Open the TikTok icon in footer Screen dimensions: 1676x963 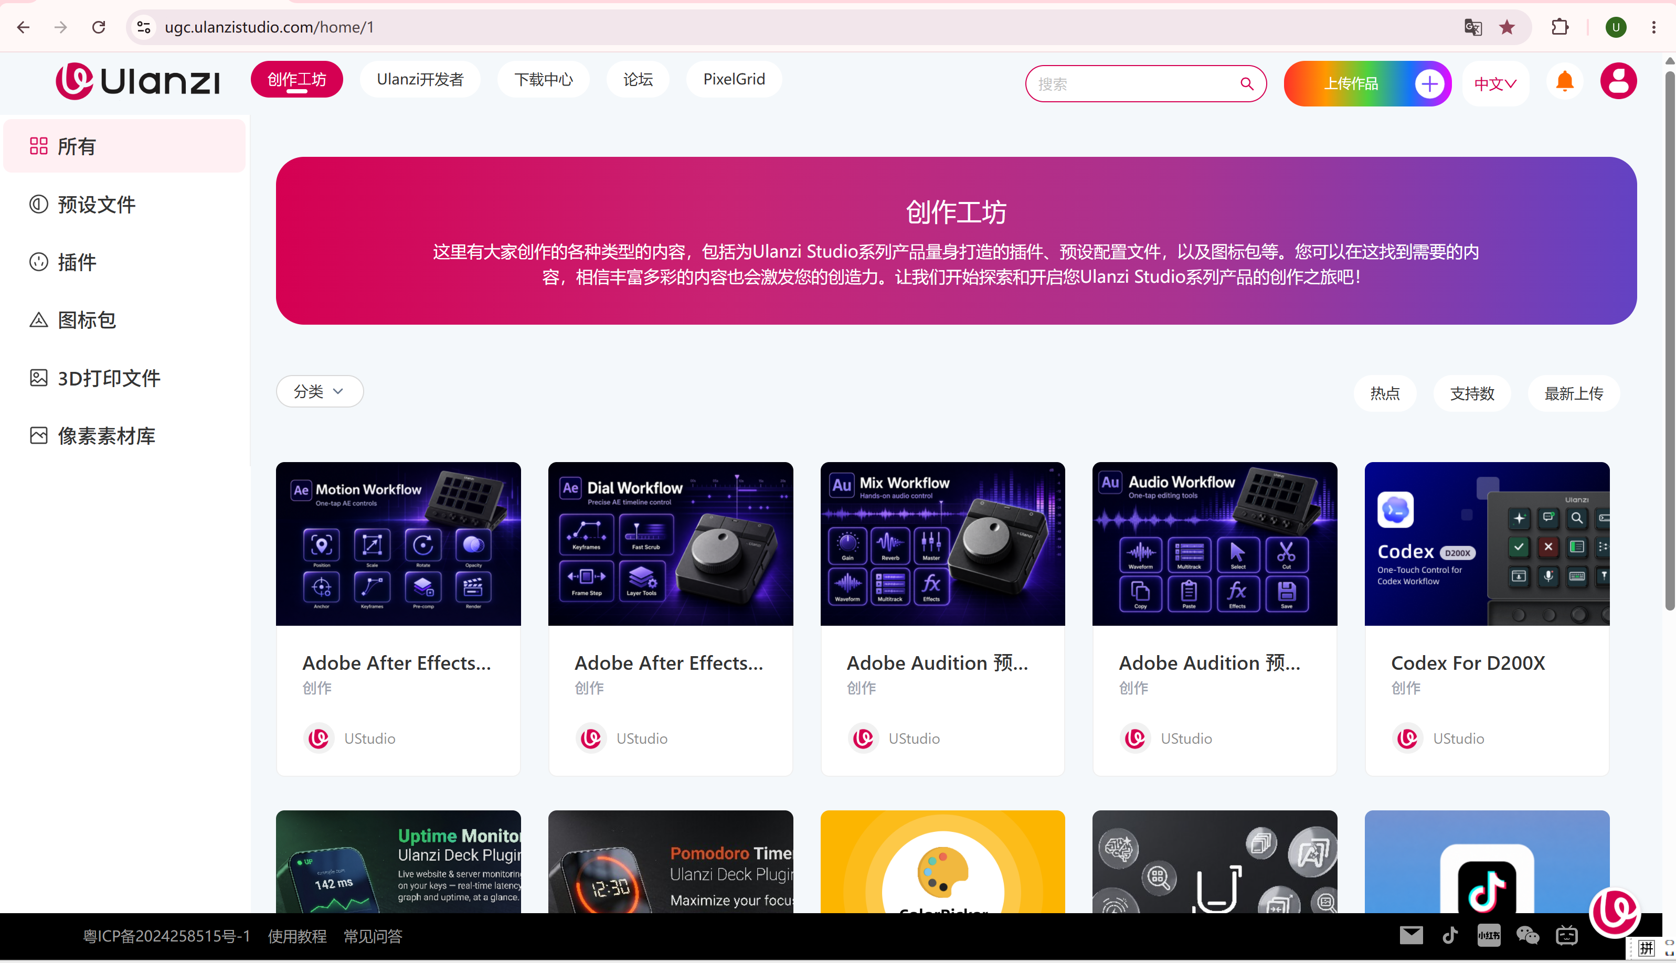1450,935
